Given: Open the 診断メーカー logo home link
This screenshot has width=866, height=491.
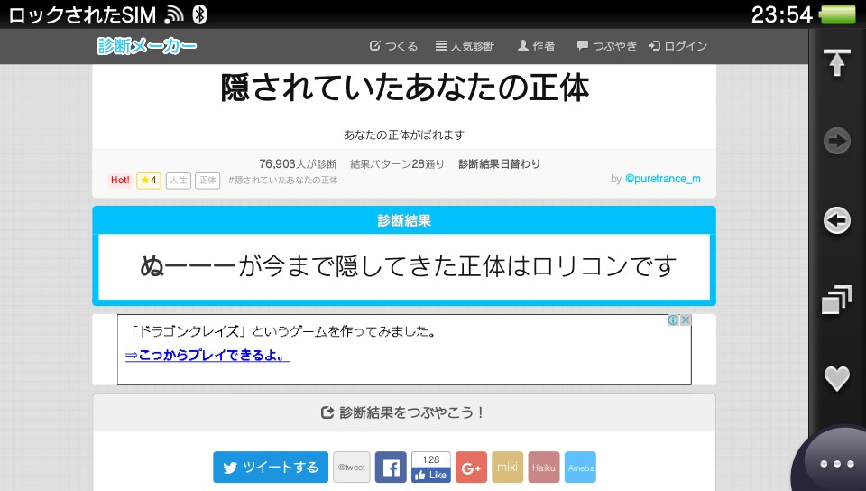Looking at the screenshot, I should pyautogui.click(x=147, y=46).
